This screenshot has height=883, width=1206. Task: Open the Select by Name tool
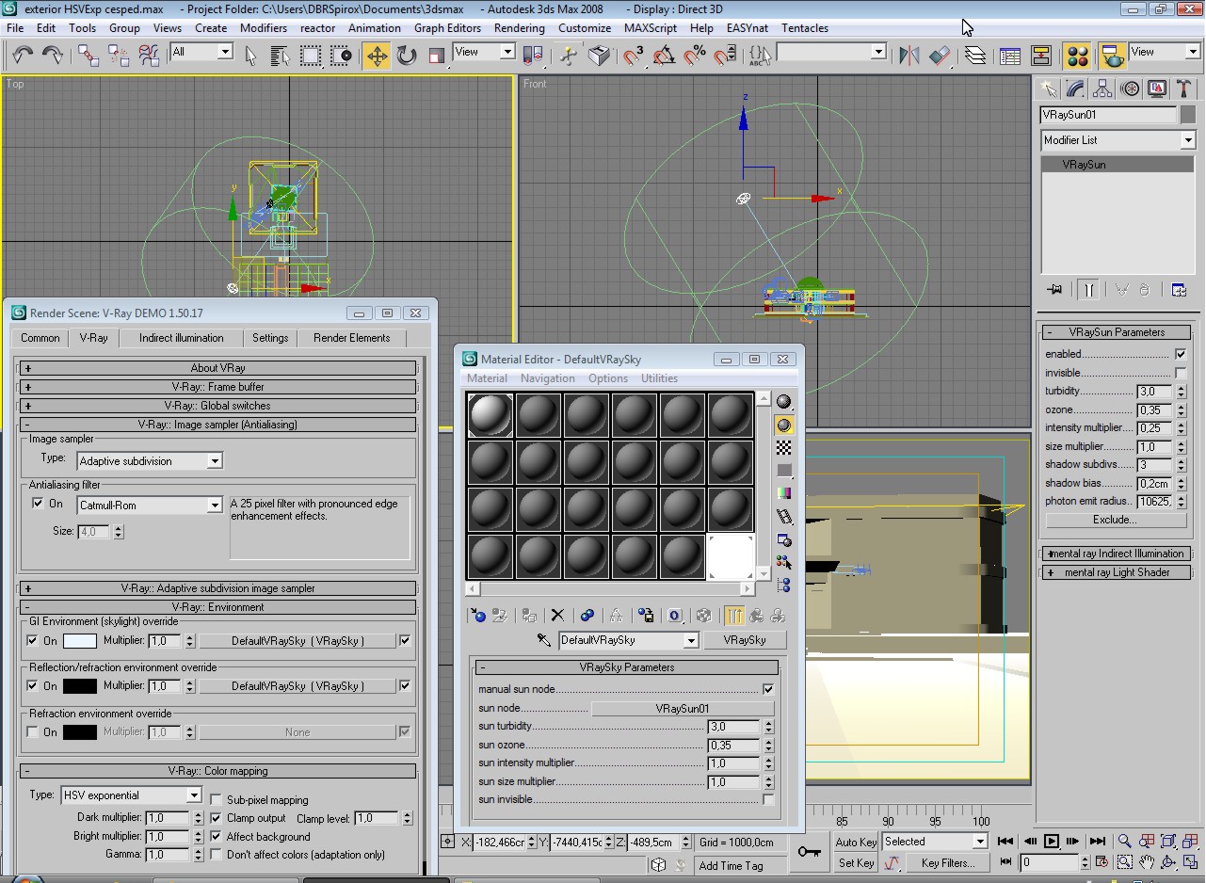[x=280, y=56]
